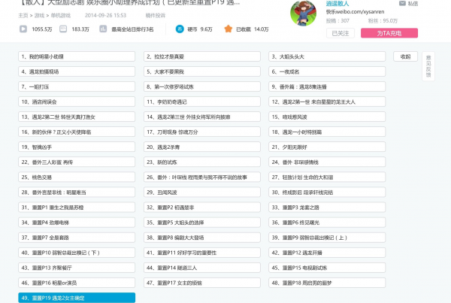
Task: Select episode 49 重置P19
Action: point(77,298)
